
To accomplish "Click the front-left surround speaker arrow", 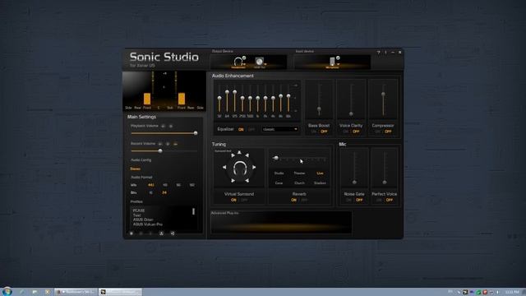I will pos(233,155).
